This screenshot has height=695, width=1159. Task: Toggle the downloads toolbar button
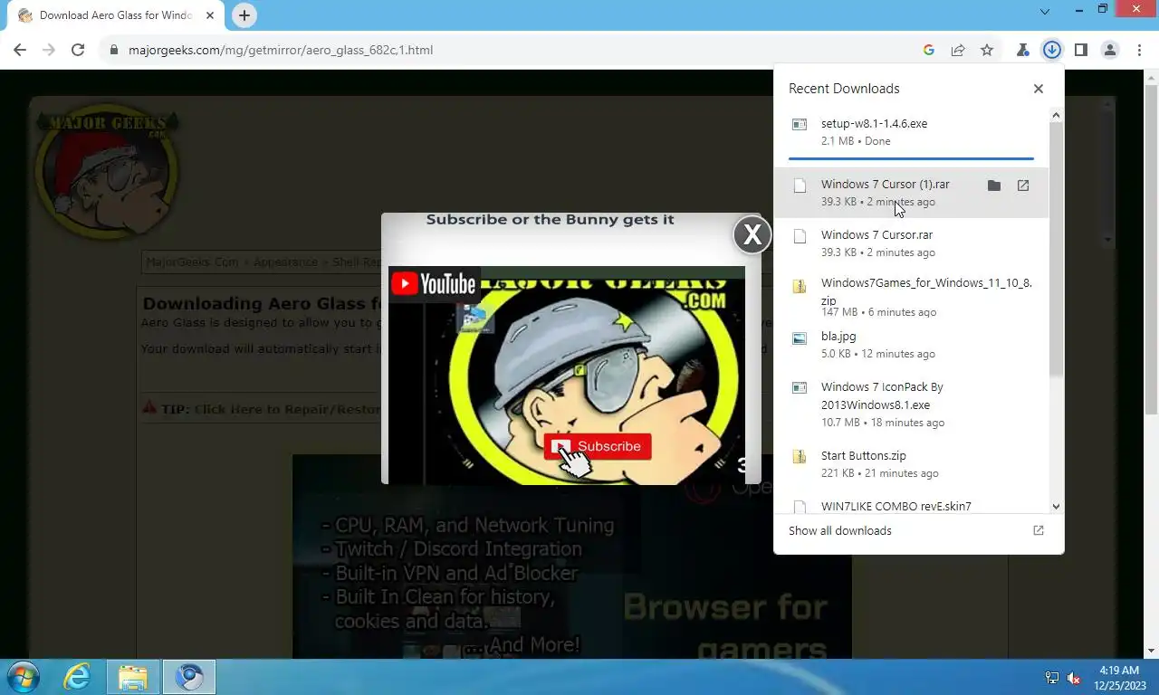pyautogui.click(x=1051, y=50)
